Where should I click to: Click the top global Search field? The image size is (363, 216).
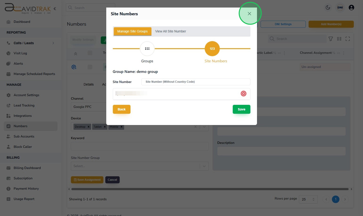point(90,8)
